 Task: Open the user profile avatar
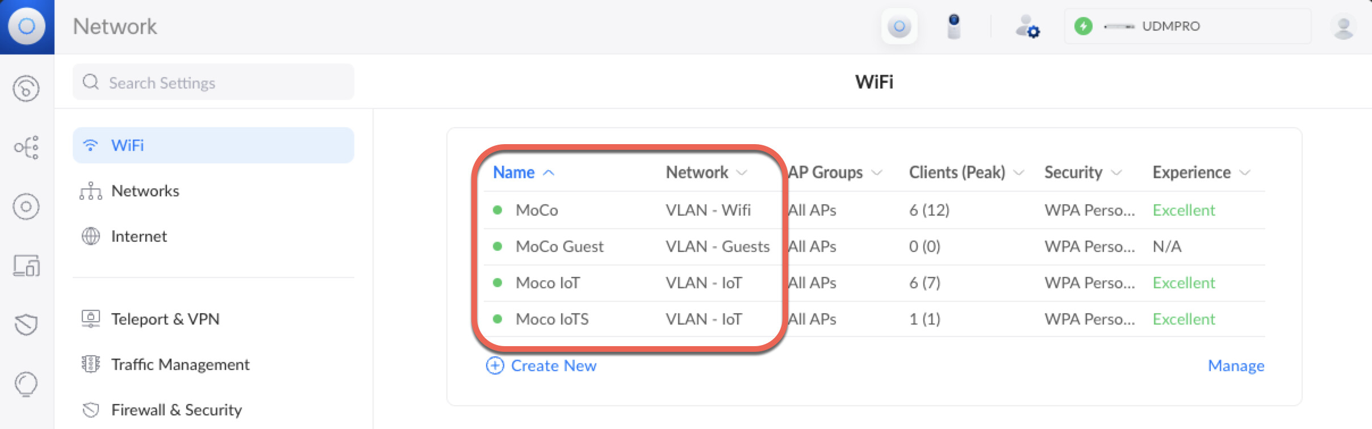1344,27
